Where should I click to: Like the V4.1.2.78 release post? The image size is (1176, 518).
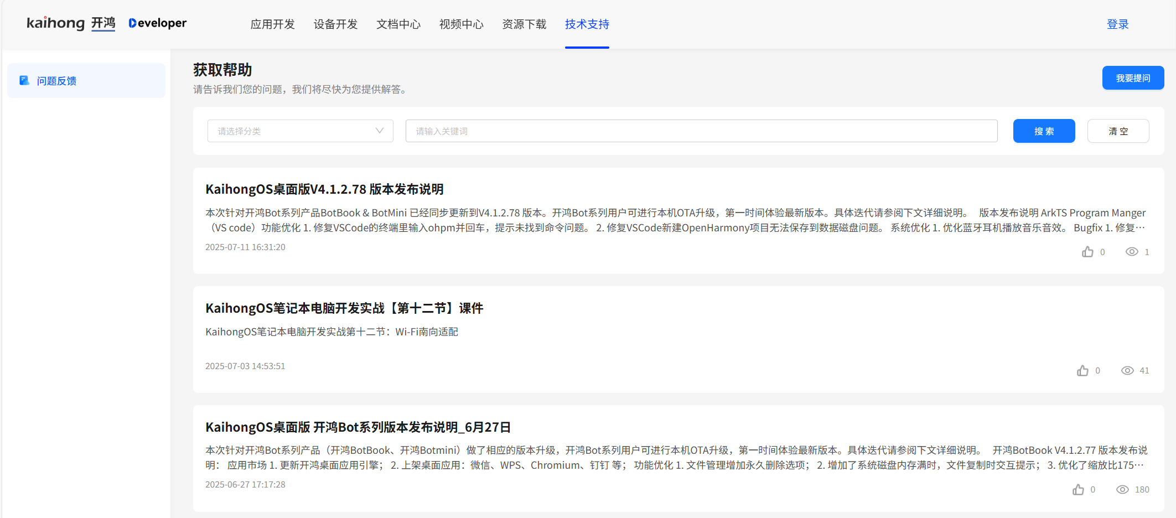(x=1087, y=252)
